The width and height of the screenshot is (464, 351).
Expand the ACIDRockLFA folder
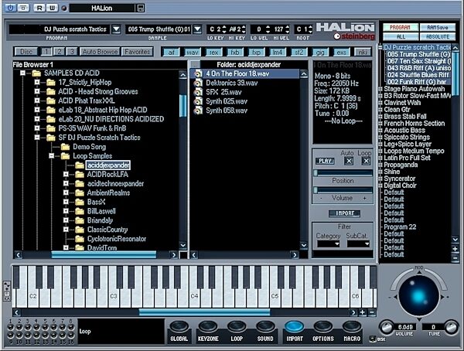pyautogui.click(x=66, y=174)
